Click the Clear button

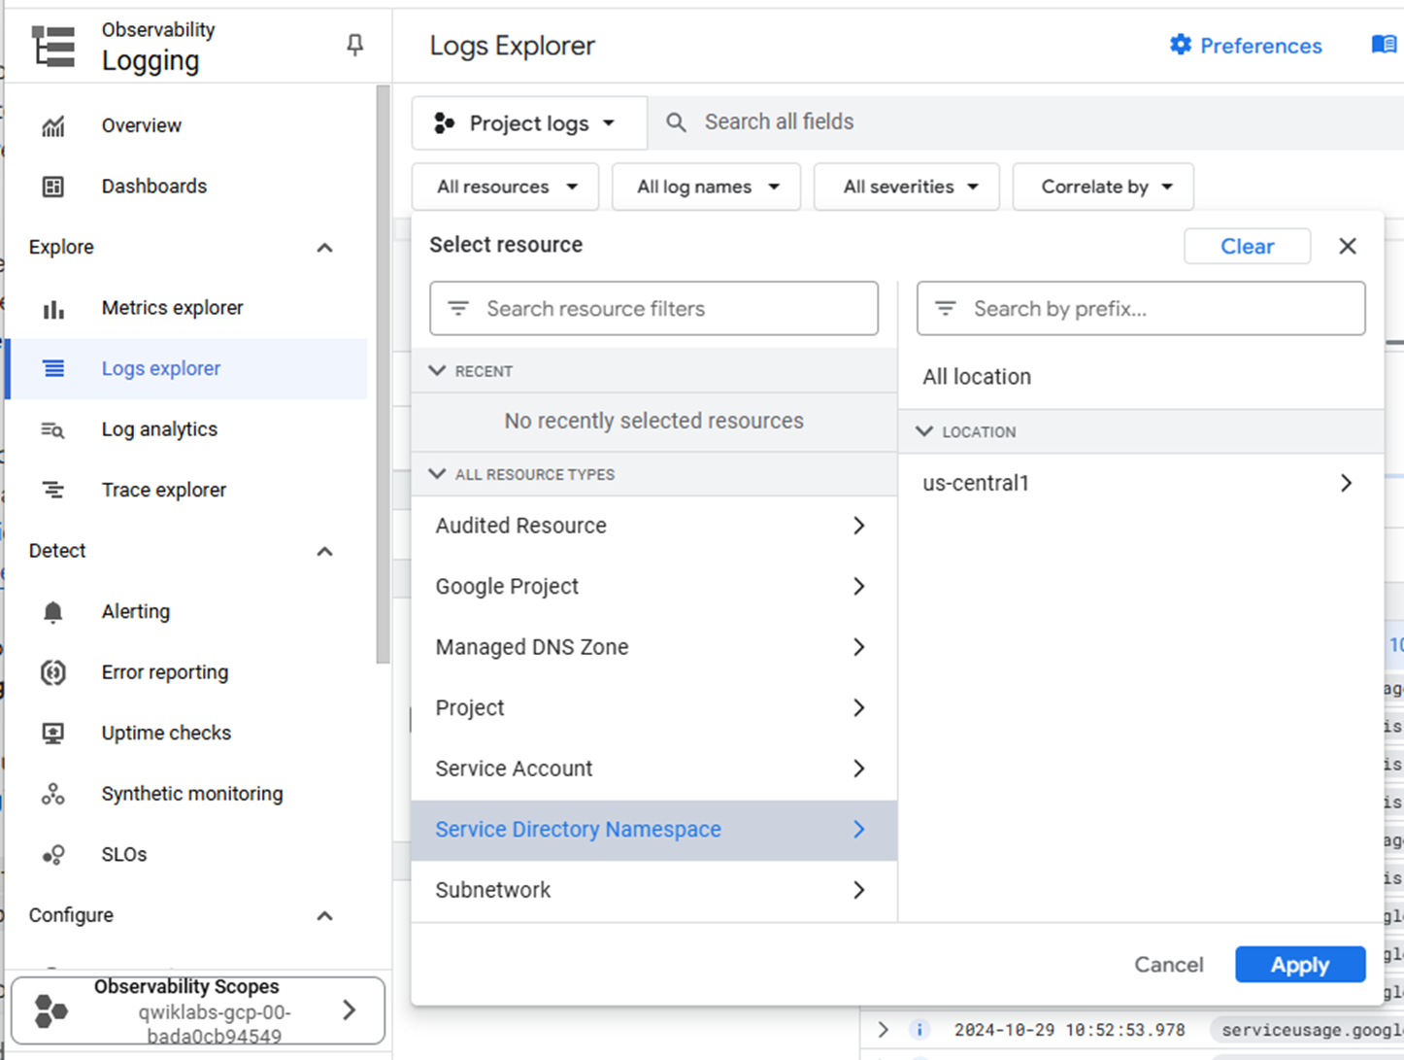[x=1247, y=246]
